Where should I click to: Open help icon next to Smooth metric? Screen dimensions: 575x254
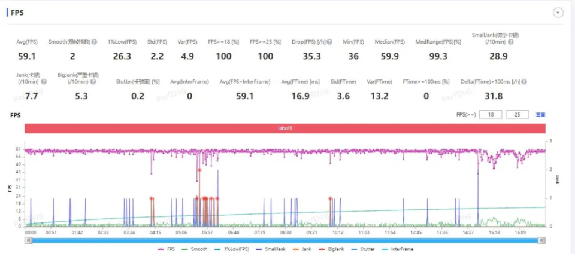[x=94, y=42]
